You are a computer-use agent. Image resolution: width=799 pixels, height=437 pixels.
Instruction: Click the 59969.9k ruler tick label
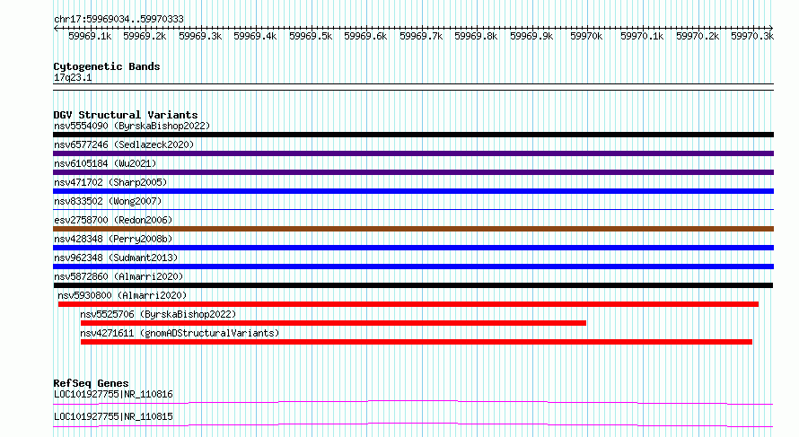(532, 36)
